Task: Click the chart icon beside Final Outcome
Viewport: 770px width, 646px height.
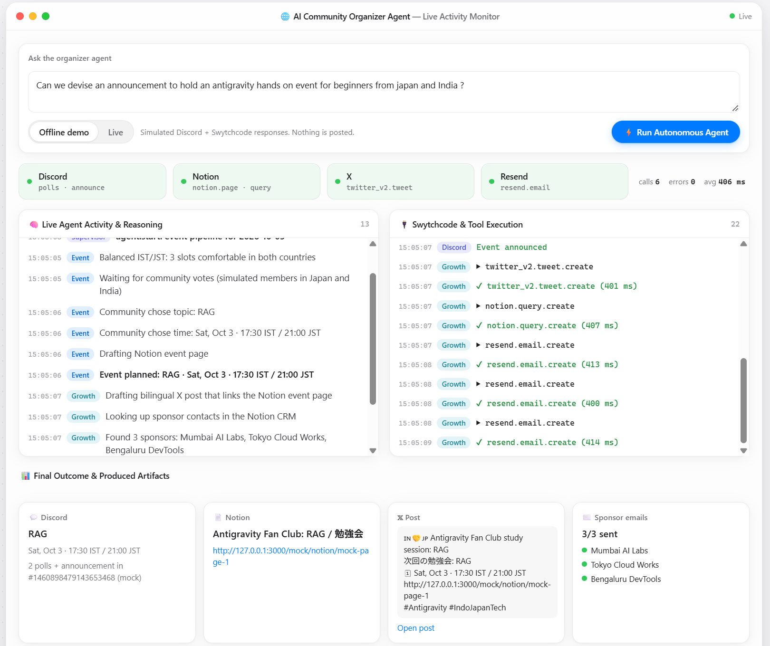Action: point(26,476)
